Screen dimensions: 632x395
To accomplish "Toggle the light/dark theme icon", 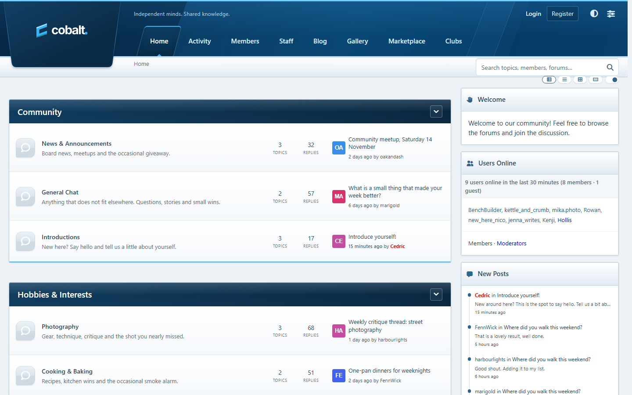I will point(594,14).
